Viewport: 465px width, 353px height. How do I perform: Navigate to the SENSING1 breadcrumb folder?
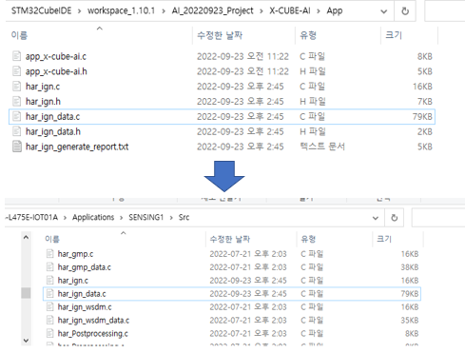146,217
